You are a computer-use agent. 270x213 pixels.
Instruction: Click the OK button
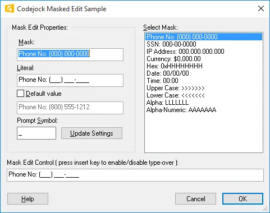click(x=242, y=199)
